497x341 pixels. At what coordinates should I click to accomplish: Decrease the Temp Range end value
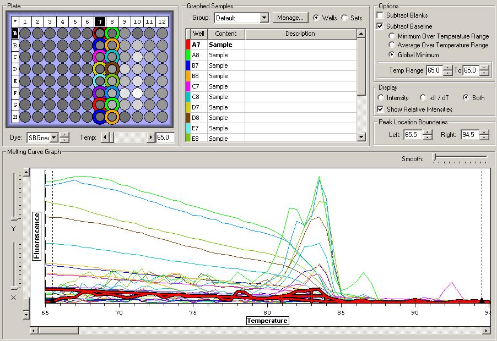[x=484, y=73]
